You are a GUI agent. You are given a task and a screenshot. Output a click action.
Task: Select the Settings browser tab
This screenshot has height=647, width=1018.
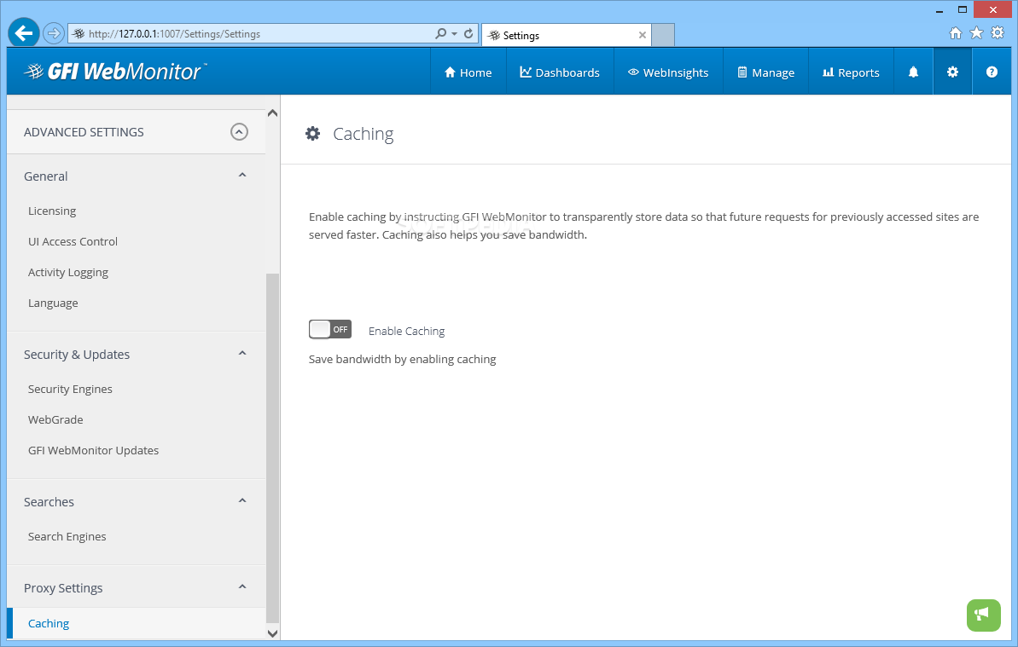point(566,35)
